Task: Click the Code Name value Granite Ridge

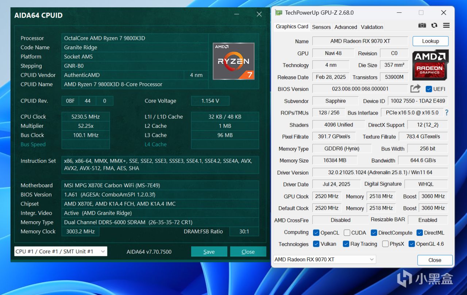Action: pos(135,47)
